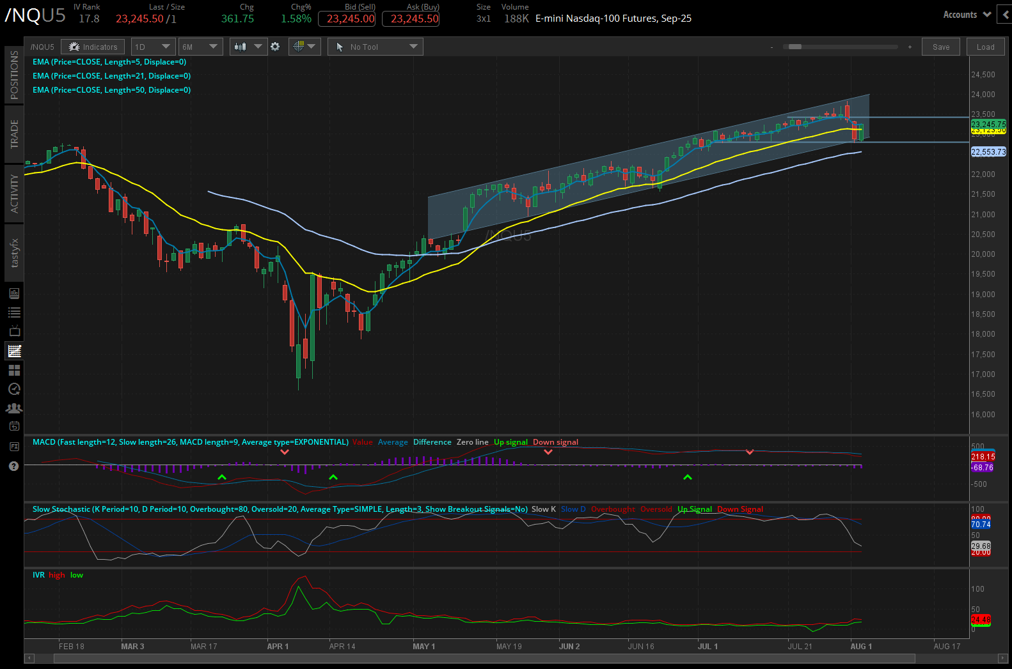Click the MACD Up signal legend
The width and height of the screenshot is (1012, 669).
[x=510, y=442]
